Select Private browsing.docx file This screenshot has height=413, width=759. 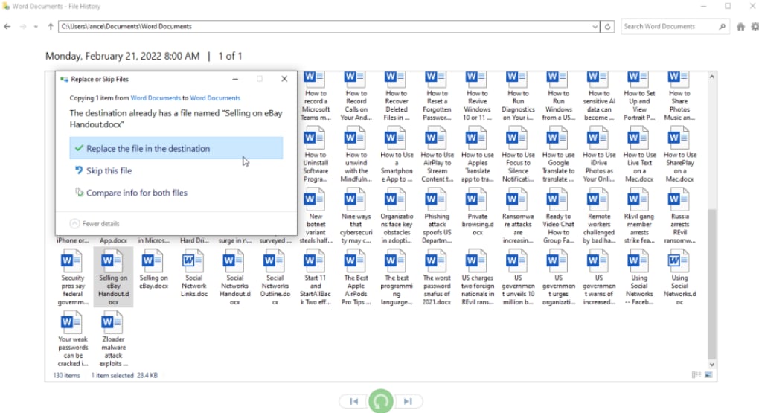coord(477,213)
